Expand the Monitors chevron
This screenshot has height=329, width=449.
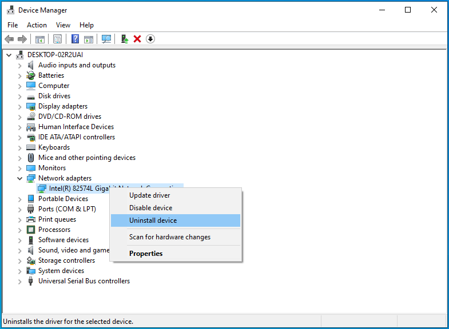19,168
